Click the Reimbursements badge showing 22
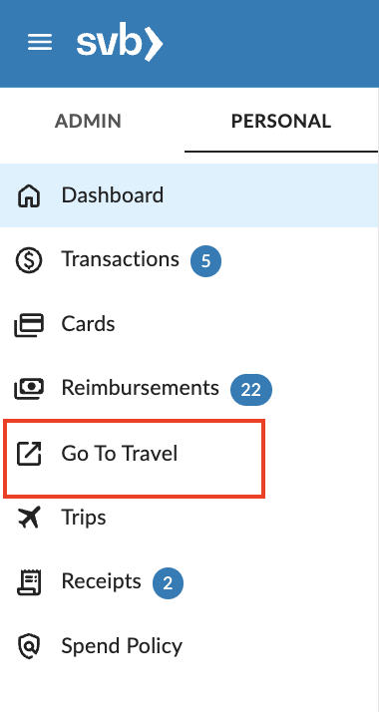379x712 pixels. [251, 390]
